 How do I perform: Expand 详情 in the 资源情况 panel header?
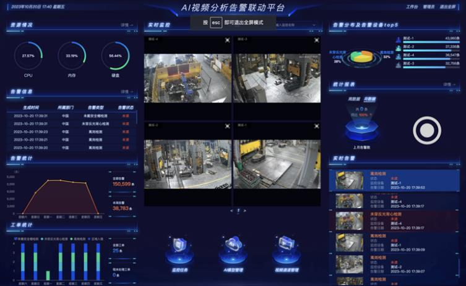click(x=127, y=25)
